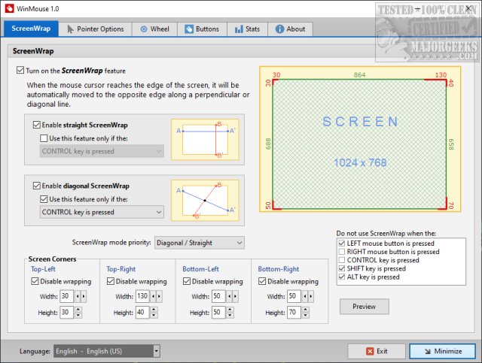Click the WinMouse app icon in title bar
The width and height of the screenshot is (482, 363).
(9, 8)
